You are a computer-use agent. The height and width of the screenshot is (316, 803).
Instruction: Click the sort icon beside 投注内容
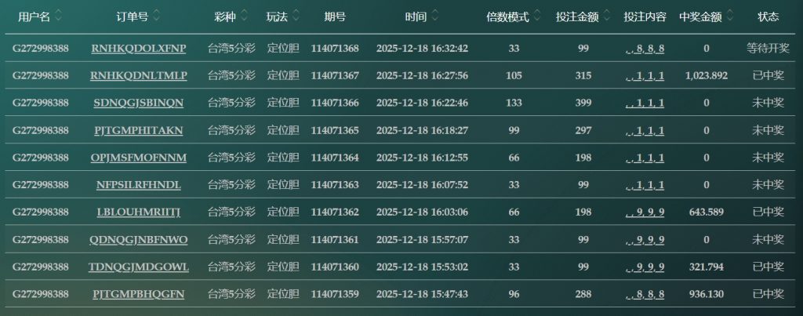tap(673, 16)
